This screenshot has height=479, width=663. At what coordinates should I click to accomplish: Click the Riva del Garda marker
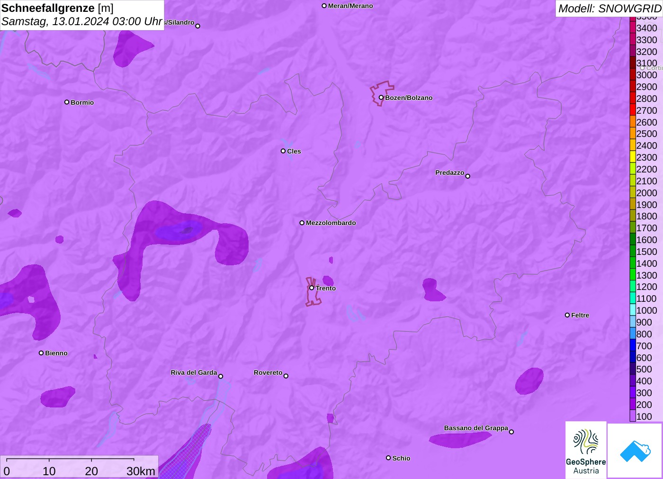coord(220,376)
